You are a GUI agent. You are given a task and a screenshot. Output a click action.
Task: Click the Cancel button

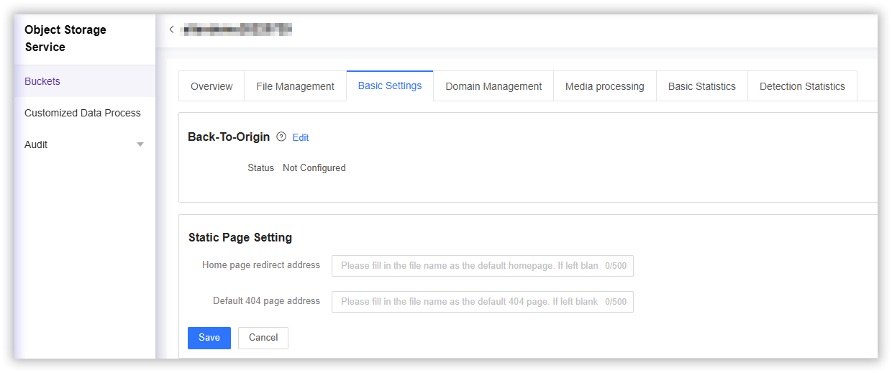(263, 338)
